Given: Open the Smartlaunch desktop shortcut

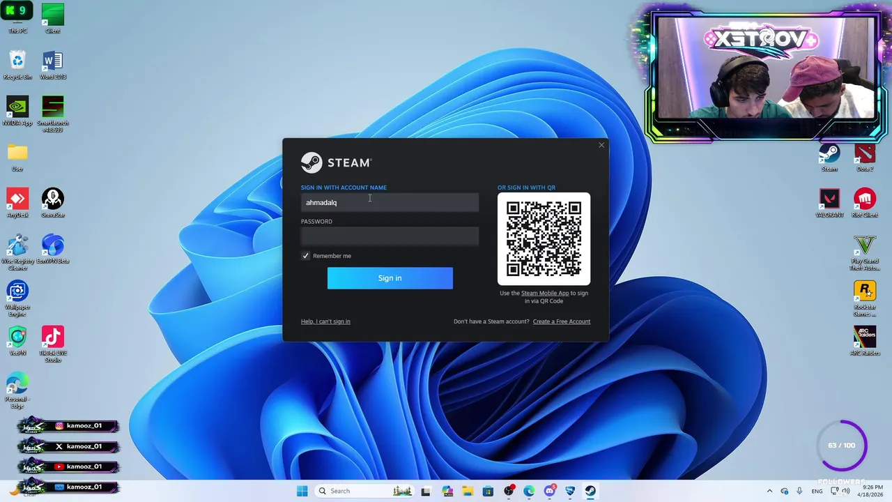Looking at the screenshot, I should (x=52, y=114).
